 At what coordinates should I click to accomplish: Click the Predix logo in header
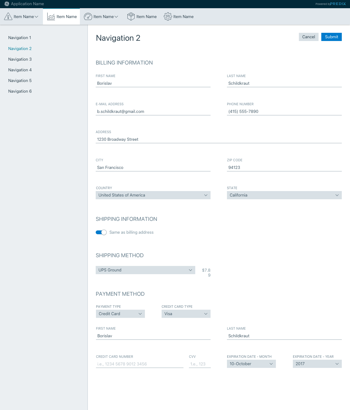[x=338, y=4]
